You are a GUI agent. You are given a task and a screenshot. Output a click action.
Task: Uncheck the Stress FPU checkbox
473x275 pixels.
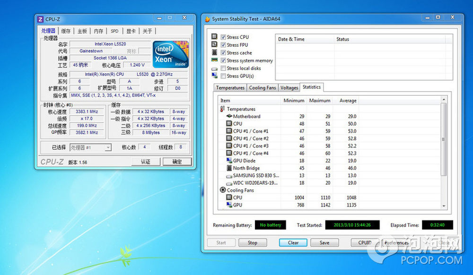pyautogui.click(x=223, y=45)
